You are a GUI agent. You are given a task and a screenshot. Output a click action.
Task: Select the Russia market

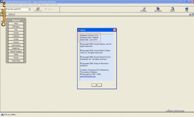pos(16,58)
